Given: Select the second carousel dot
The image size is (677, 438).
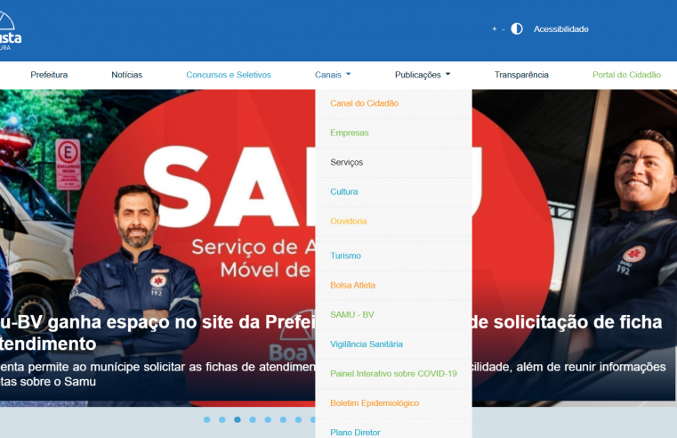Looking at the screenshot, I should [222, 419].
